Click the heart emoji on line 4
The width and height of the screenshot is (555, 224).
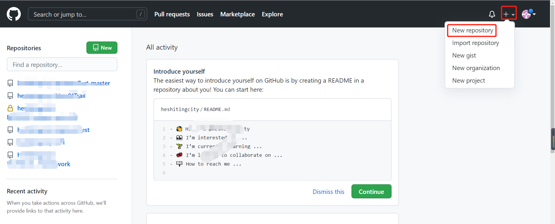coord(179,155)
